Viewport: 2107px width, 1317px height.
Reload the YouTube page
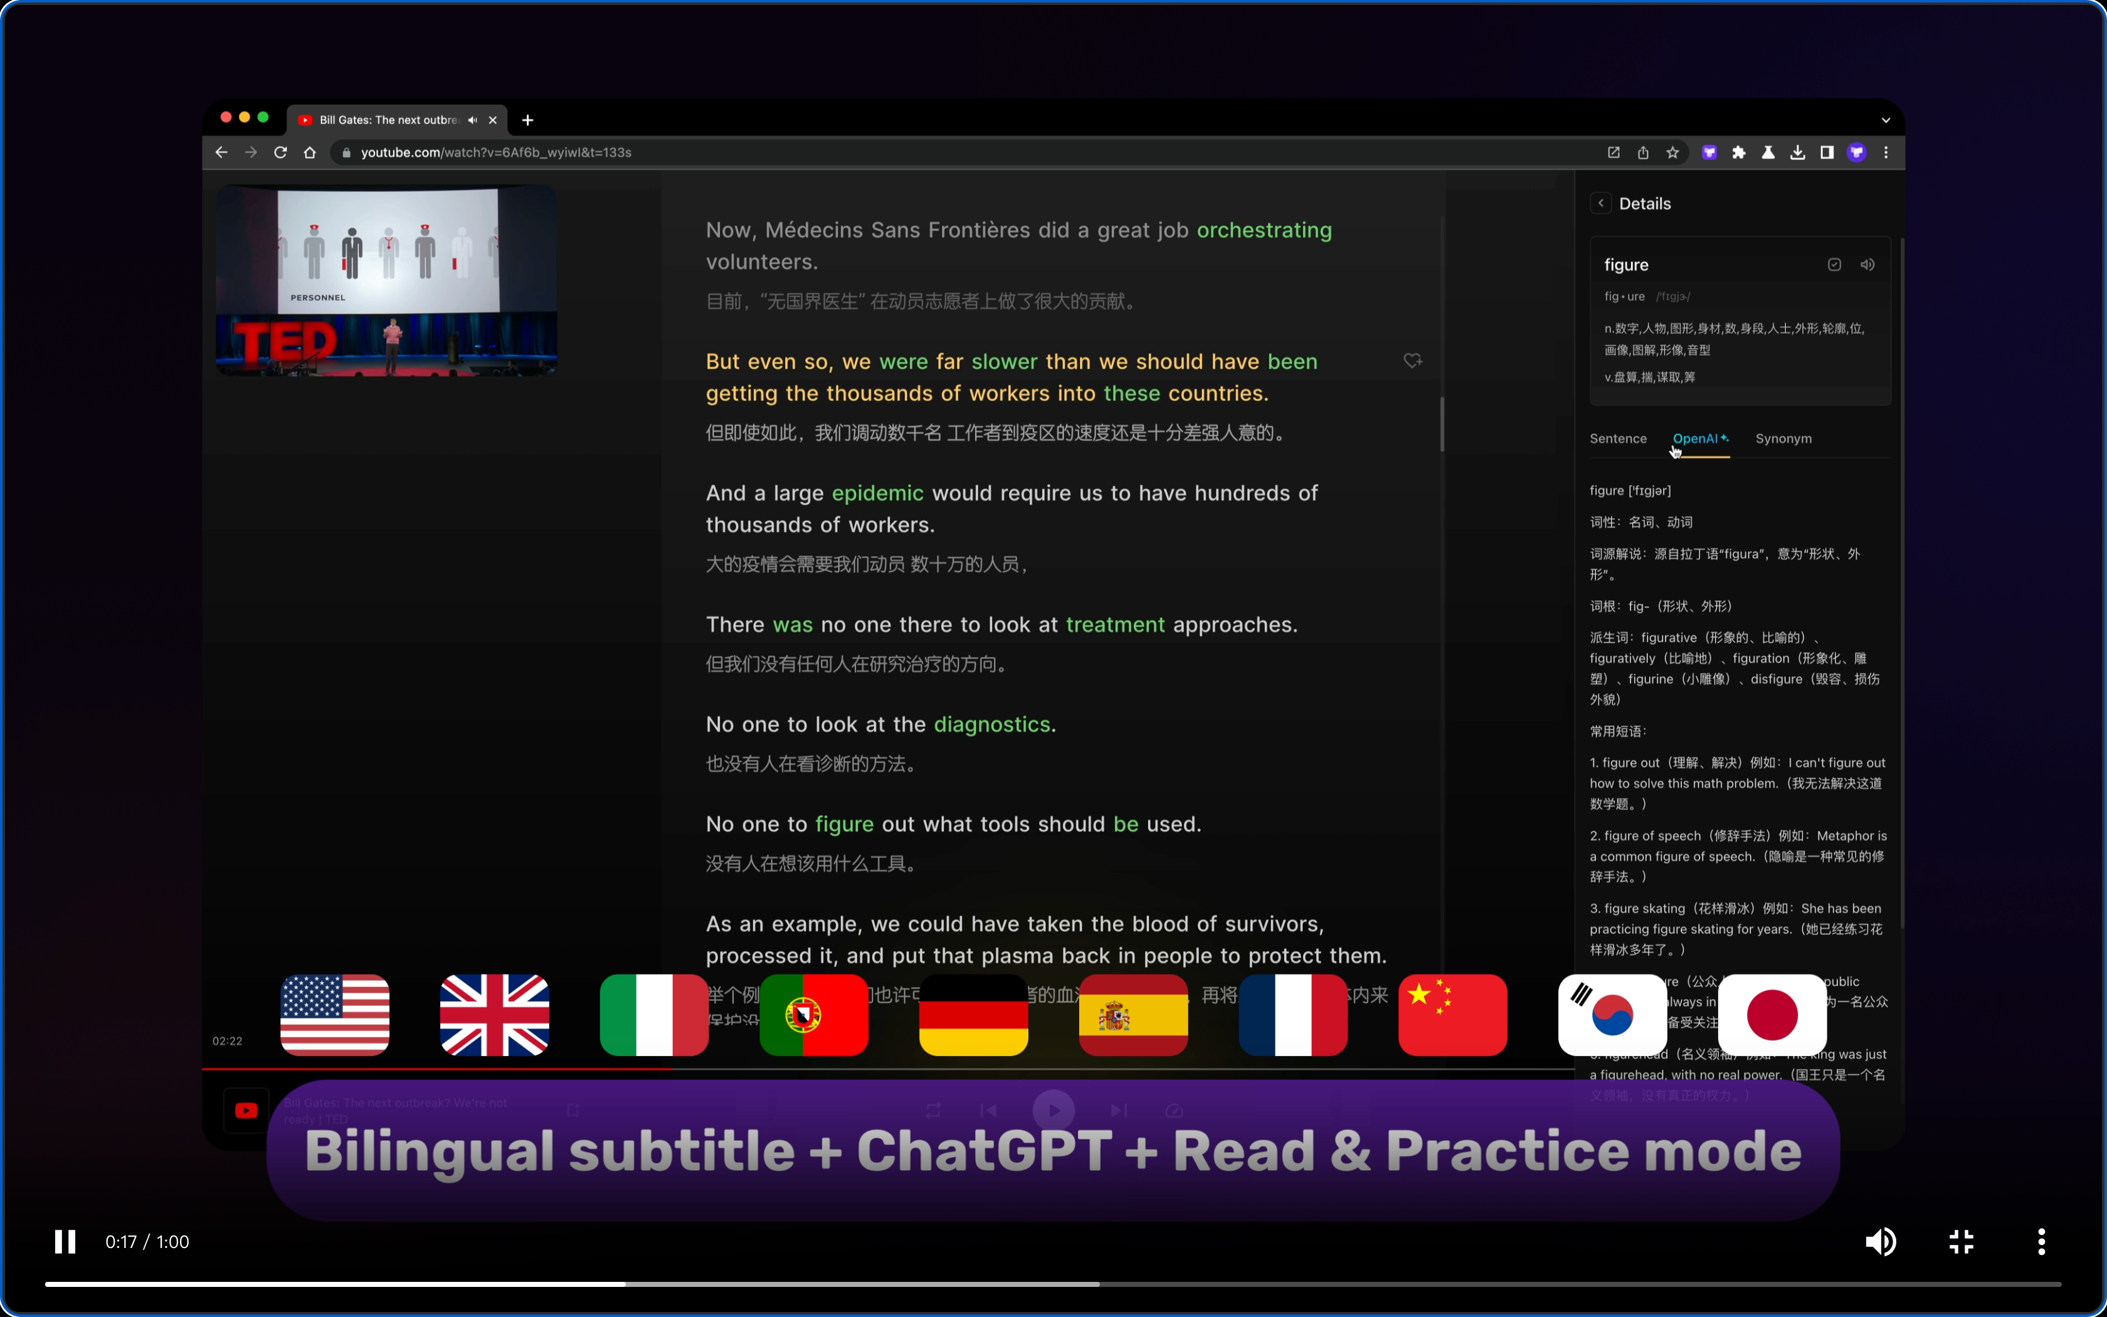(280, 152)
